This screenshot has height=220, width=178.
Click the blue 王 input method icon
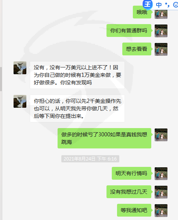coord(148,4)
